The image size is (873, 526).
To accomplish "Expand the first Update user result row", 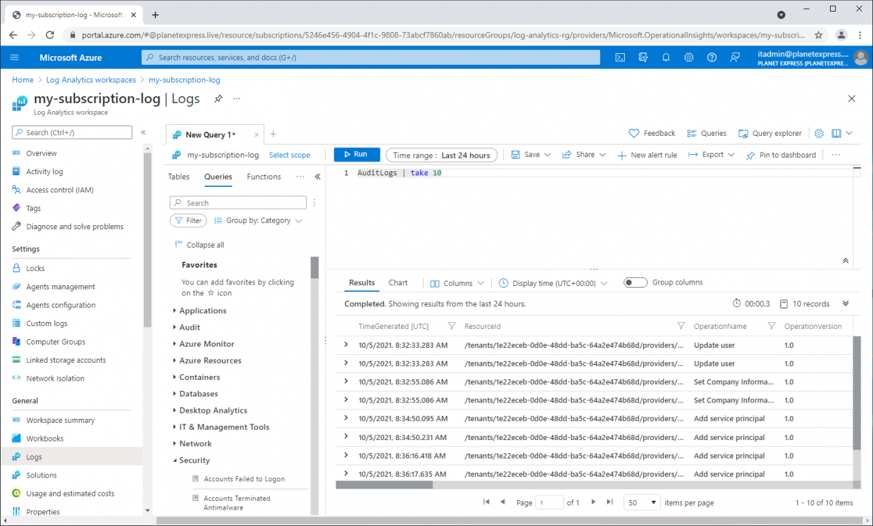I will click(x=346, y=345).
